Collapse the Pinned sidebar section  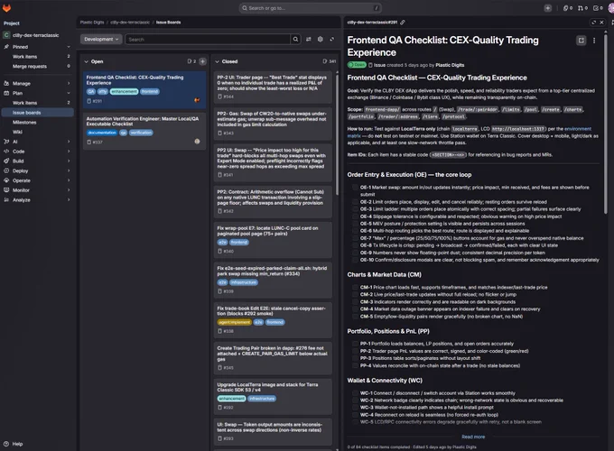[x=69, y=47]
